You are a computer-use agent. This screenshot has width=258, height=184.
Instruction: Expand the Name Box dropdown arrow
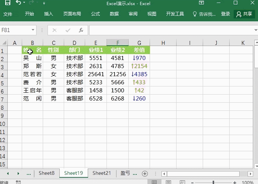33,30
